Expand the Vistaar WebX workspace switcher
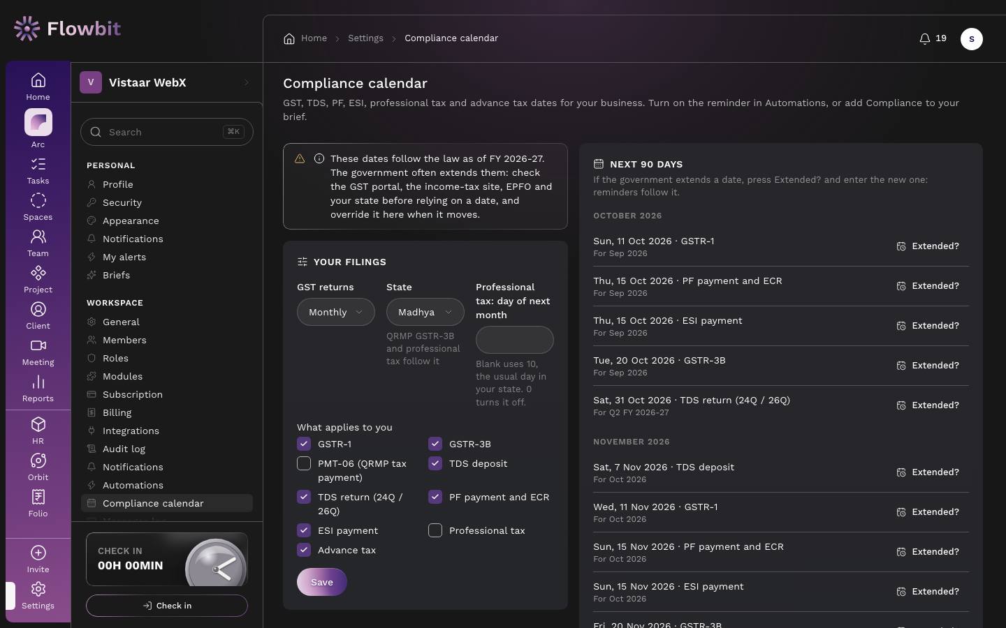This screenshot has width=1006, height=628. (x=167, y=82)
